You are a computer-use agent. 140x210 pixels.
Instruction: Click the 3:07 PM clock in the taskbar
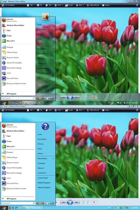[x=135, y=208]
